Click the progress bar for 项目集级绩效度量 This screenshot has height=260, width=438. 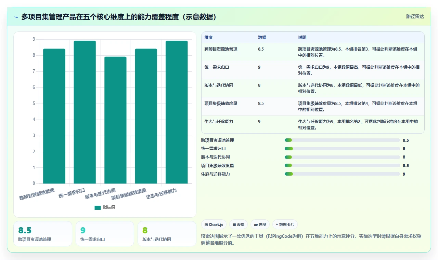(342, 165)
